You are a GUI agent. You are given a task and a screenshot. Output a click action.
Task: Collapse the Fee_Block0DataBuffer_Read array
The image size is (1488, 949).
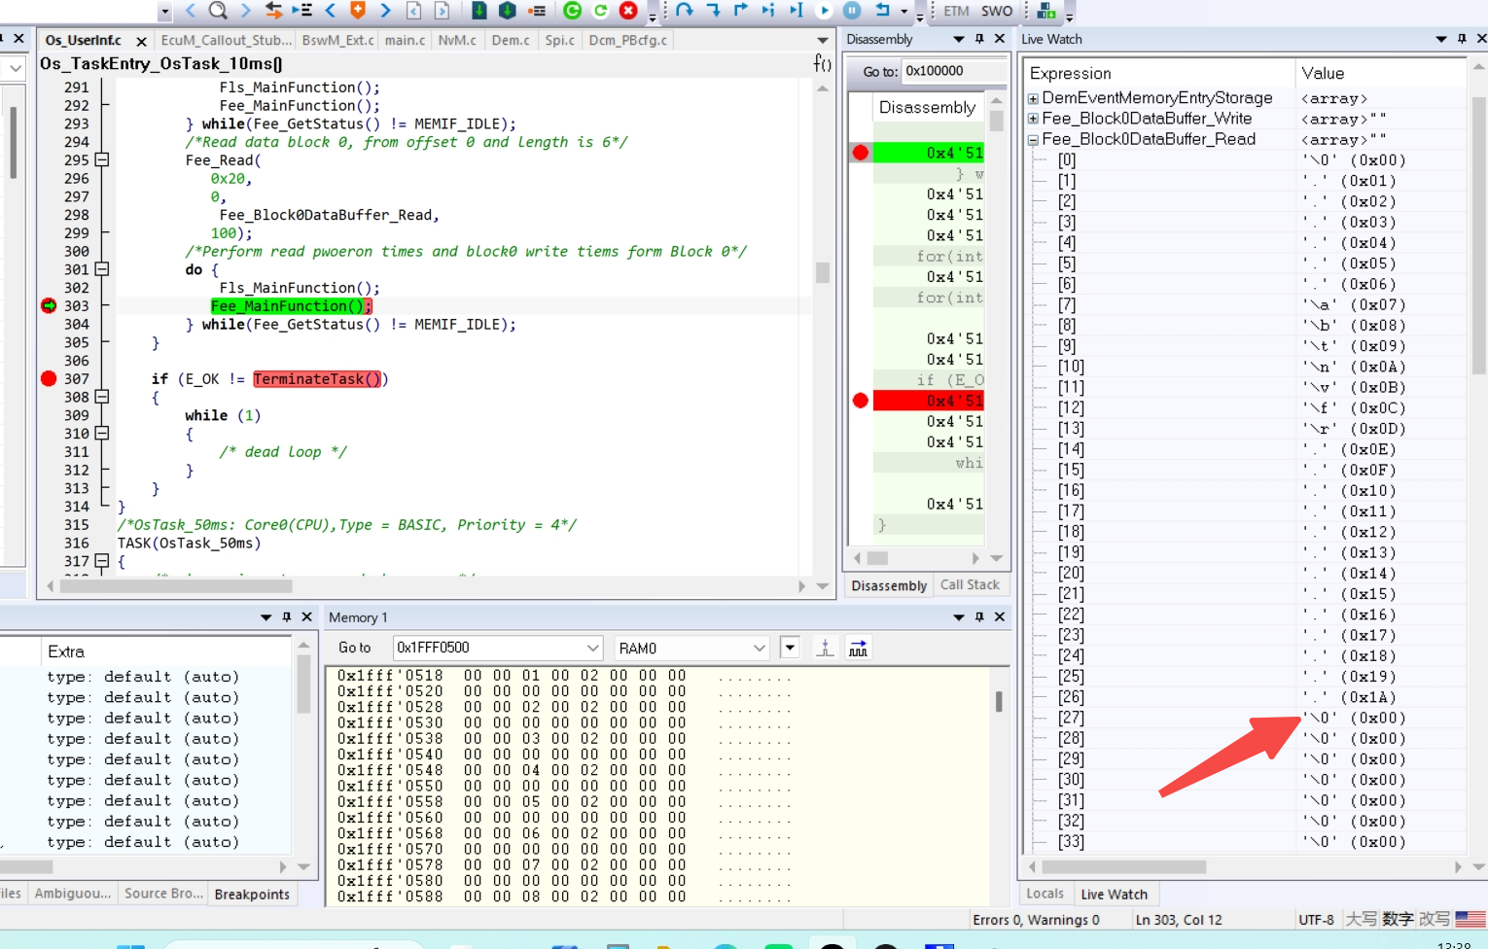(1033, 140)
